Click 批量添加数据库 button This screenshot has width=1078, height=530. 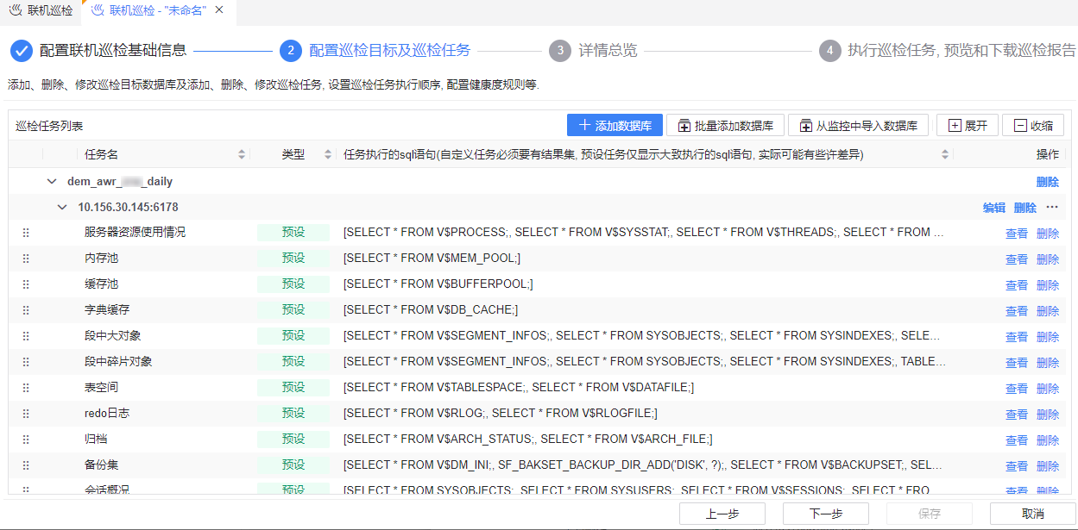pyautogui.click(x=725, y=125)
